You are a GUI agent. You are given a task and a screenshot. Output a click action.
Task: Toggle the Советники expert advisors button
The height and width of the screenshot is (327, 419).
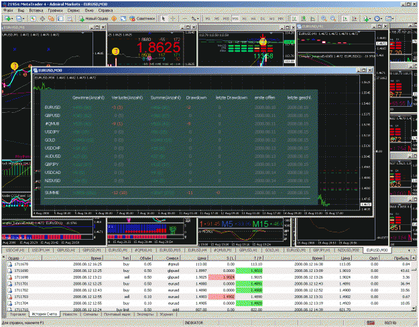point(142,18)
